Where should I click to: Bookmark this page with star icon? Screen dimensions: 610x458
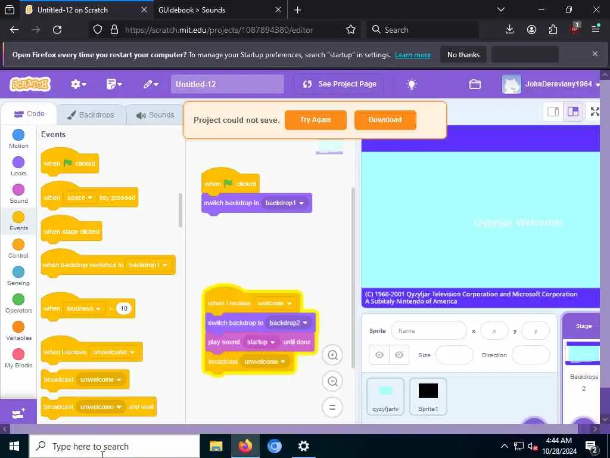coord(350,30)
